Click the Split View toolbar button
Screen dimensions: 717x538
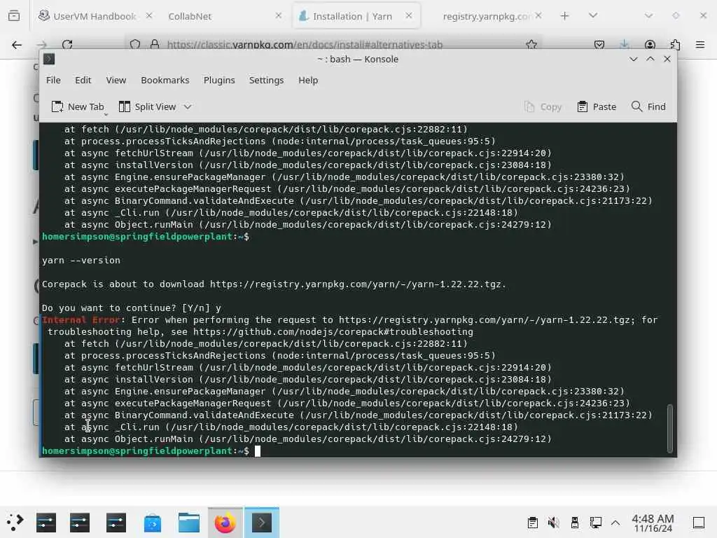pos(147,106)
